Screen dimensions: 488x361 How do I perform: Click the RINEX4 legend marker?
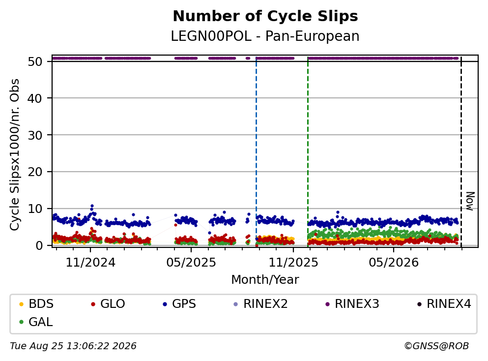(x=419, y=304)
